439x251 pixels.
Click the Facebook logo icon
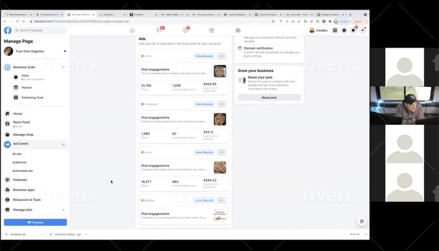[8, 30]
